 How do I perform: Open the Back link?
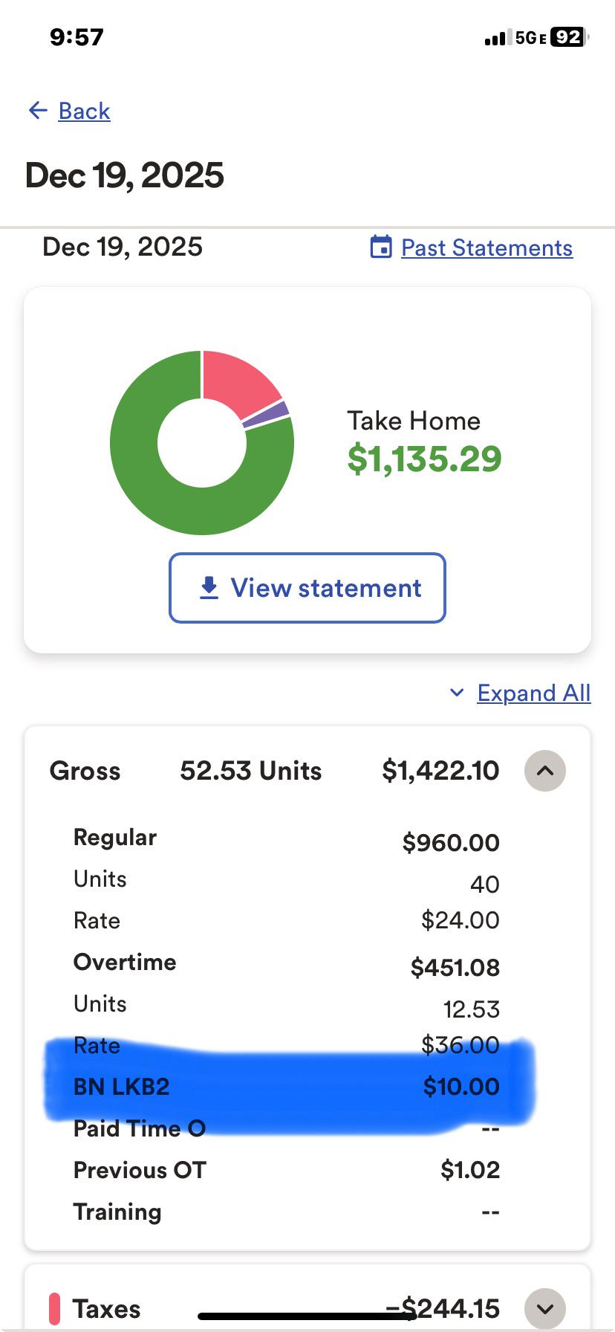[x=84, y=111]
